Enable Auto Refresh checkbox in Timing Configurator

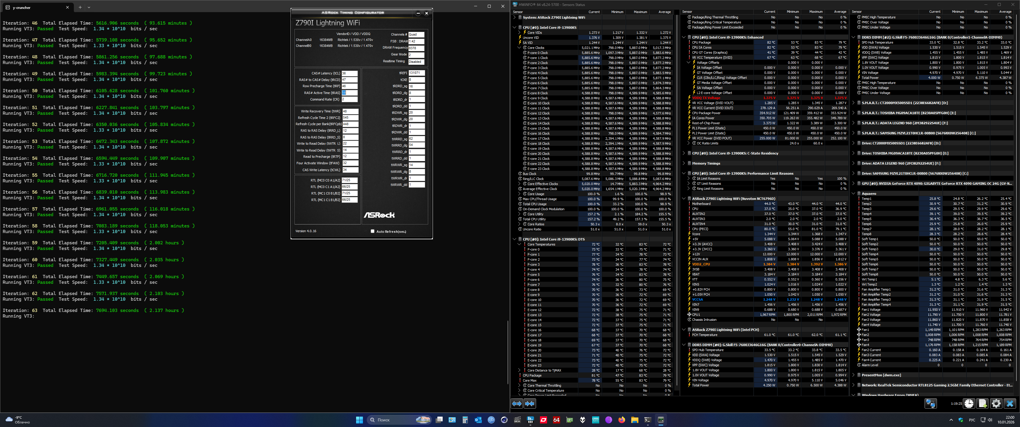(372, 231)
